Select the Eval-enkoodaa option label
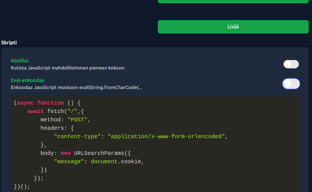 click(27, 80)
